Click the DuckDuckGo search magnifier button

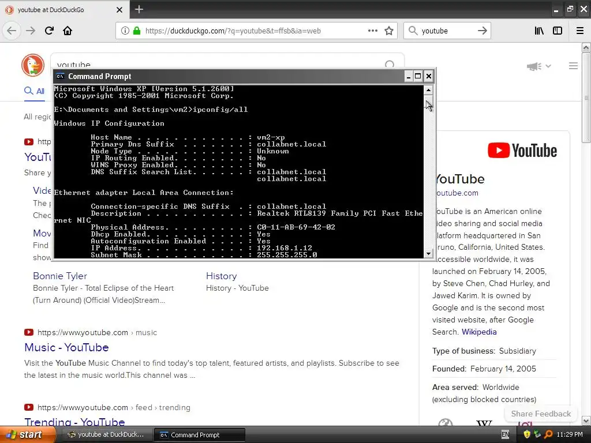pos(390,65)
